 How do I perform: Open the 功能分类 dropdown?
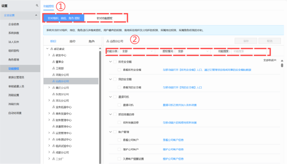tap(137, 51)
